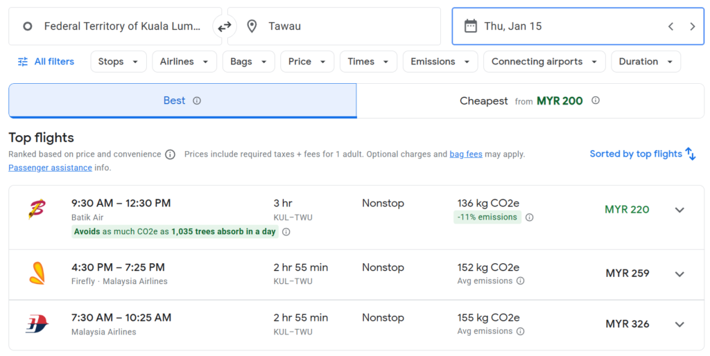Swap origin and destination with the arrows icon
Viewport: 710px width, 356px height.
[225, 26]
